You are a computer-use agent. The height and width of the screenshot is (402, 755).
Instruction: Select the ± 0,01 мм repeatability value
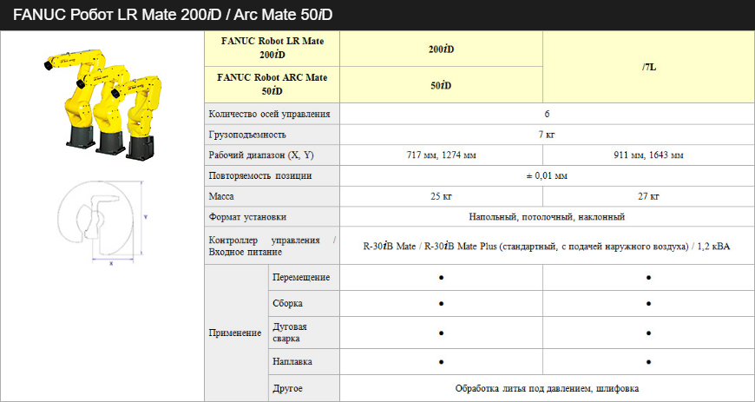point(547,175)
